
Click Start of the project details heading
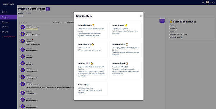pyautogui.click(x=183, y=22)
